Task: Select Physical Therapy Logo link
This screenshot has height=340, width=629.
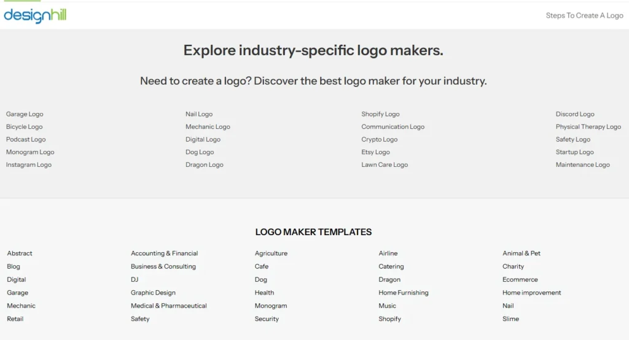Action: point(588,126)
